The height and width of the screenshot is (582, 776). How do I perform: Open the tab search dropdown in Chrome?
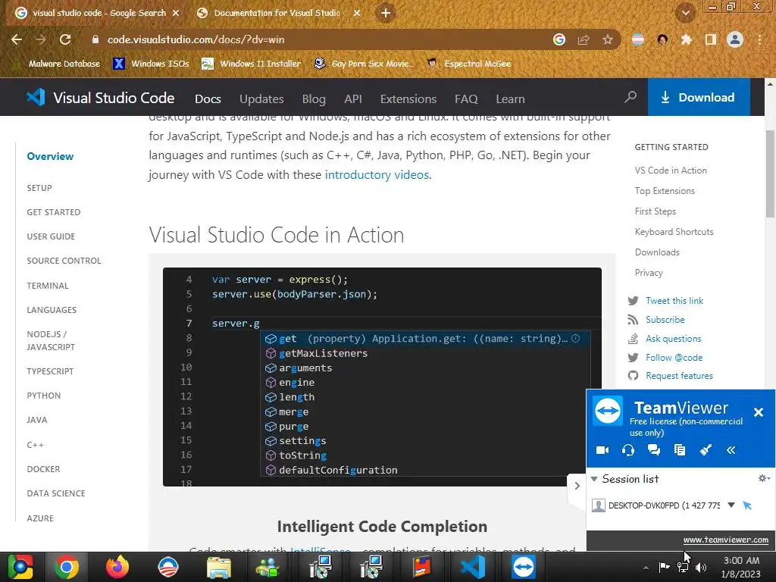click(685, 13)
